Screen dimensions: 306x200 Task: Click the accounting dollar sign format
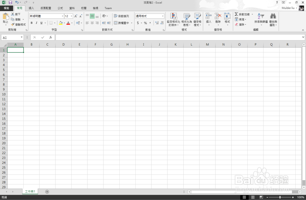point(138,23)
